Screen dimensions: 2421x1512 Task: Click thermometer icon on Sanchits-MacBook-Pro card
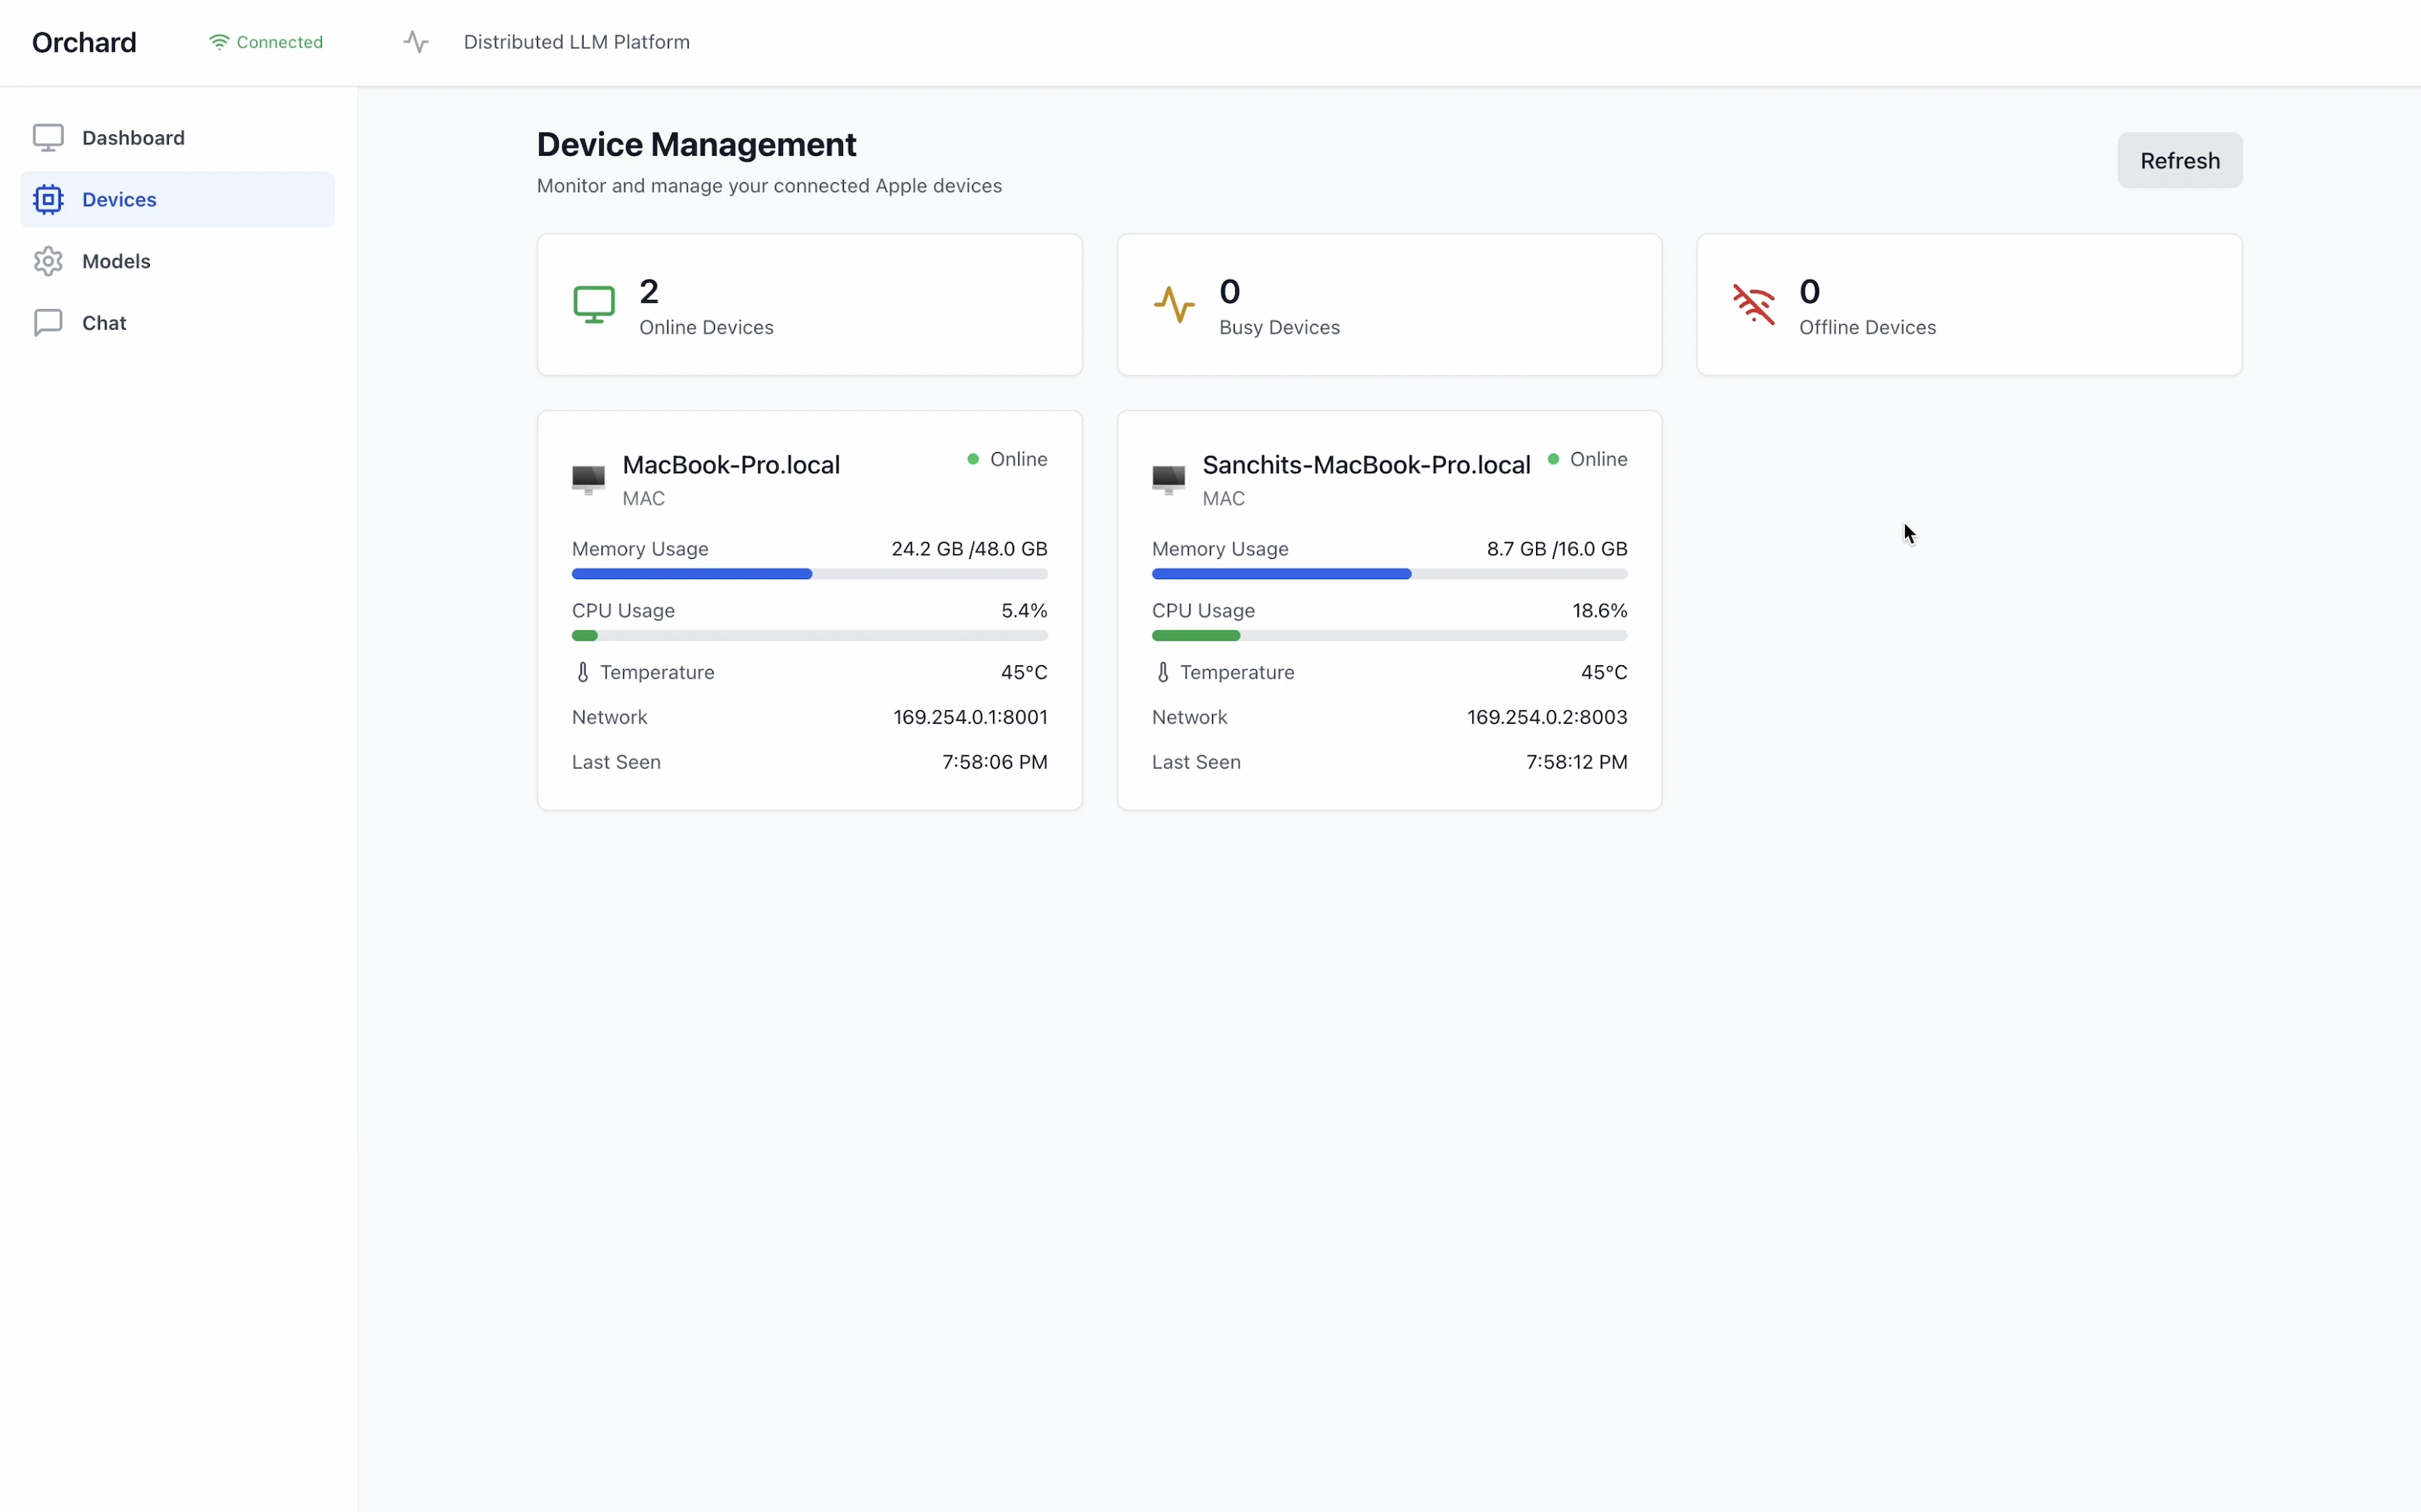pyautogui.click(x=1163, y=672)
